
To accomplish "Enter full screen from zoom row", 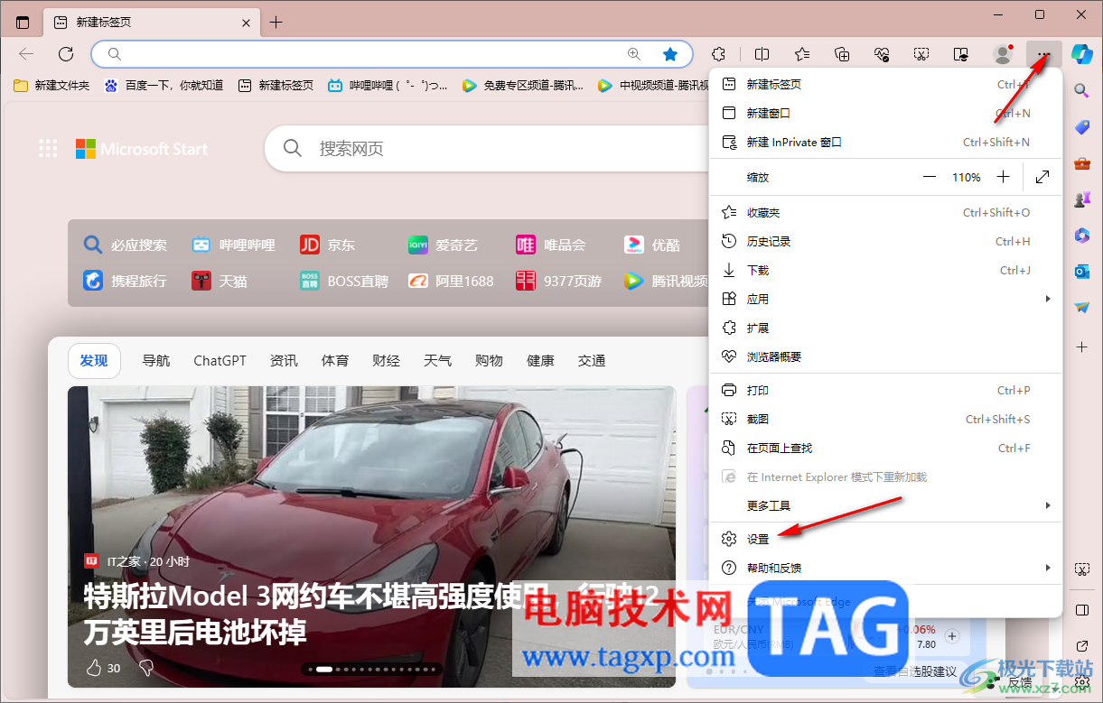I will pos(1042,177).
